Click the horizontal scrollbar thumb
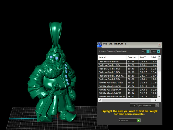 pyautogui.click(x=126, y=100)
